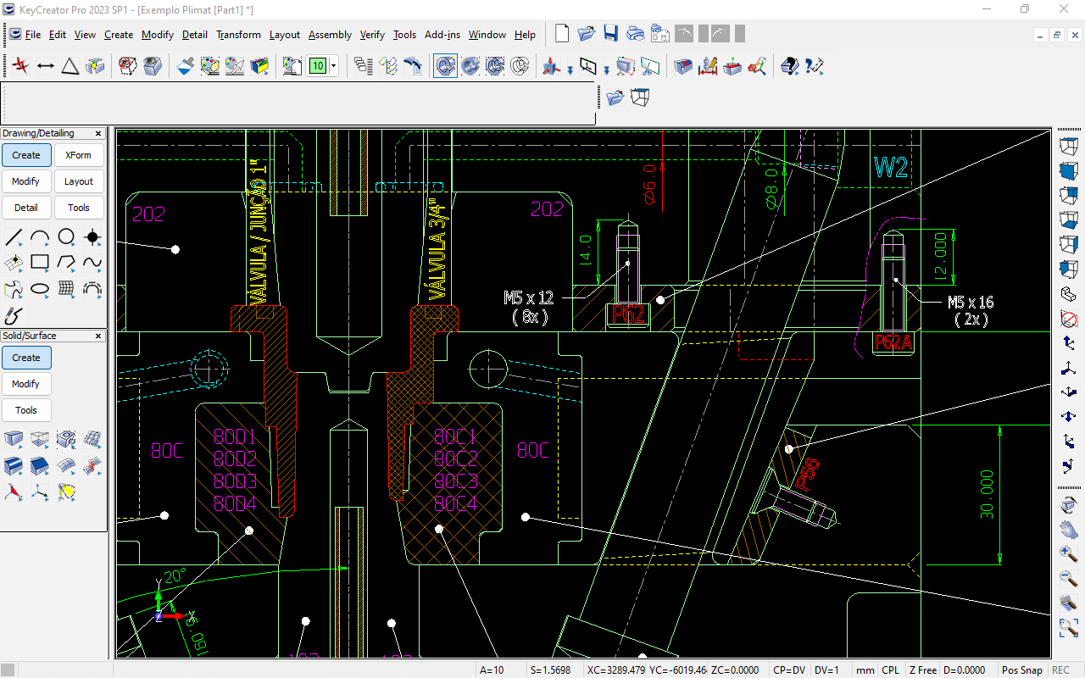Open the Add-ins menu
1085x678 pixels.
tap(442, 35)
